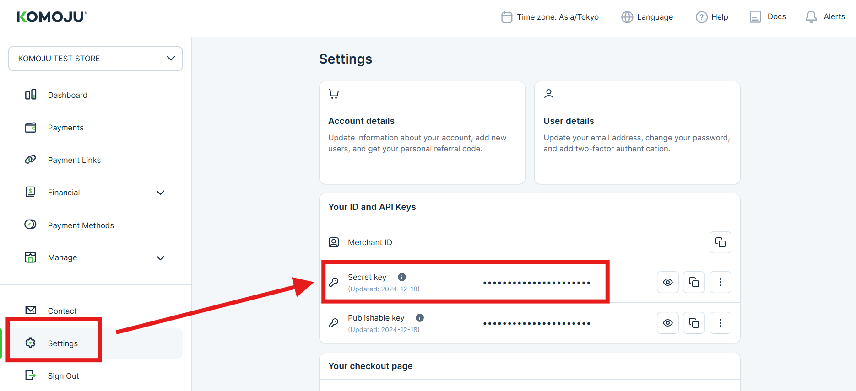Screen dimensions: 856x391
Task: Open the Account details card
Action: [x=422, y=133]
